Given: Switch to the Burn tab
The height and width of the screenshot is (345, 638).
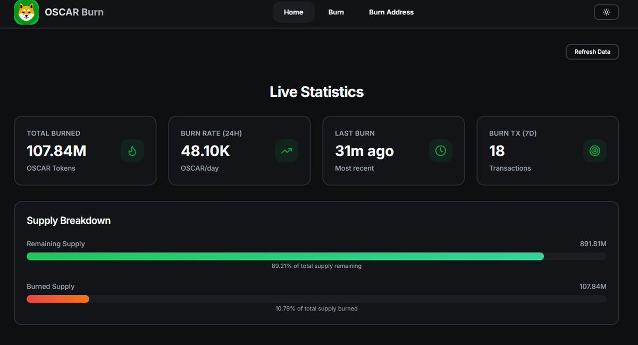Looking at the screenshot, I should coord(336,12).
